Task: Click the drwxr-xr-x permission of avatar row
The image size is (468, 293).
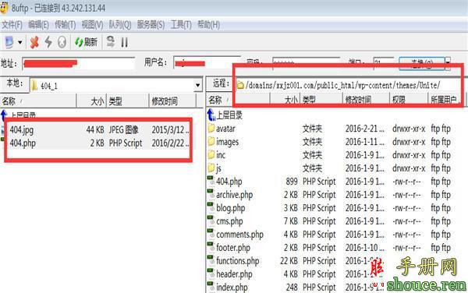Action: (409, 129)
